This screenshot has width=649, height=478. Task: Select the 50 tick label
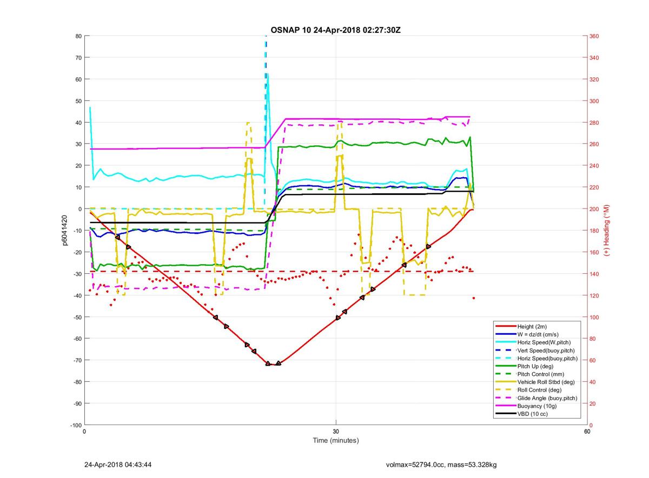click(x=78, y=101)
